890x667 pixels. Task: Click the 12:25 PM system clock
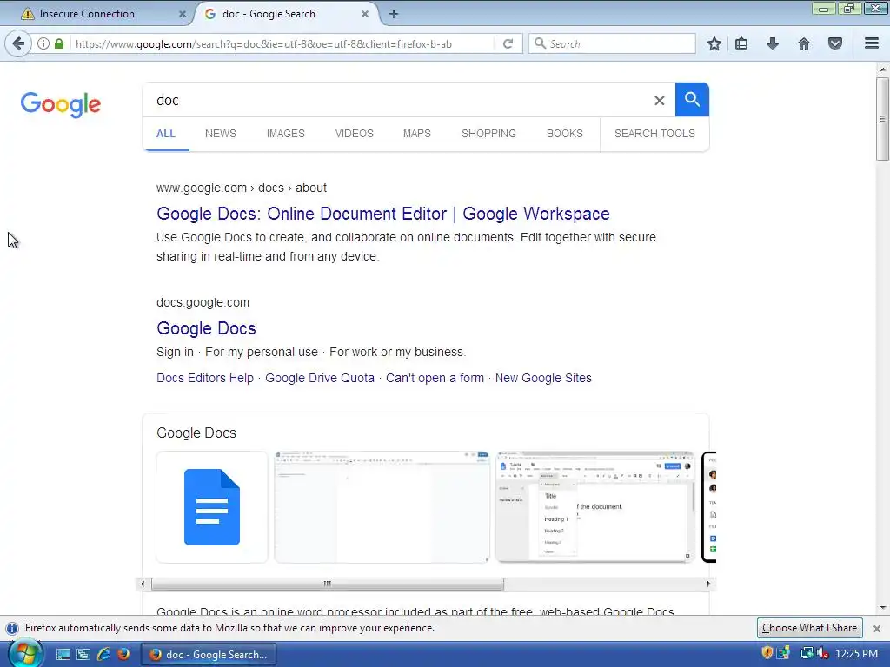pyautogui.click(x=856, y=654)
